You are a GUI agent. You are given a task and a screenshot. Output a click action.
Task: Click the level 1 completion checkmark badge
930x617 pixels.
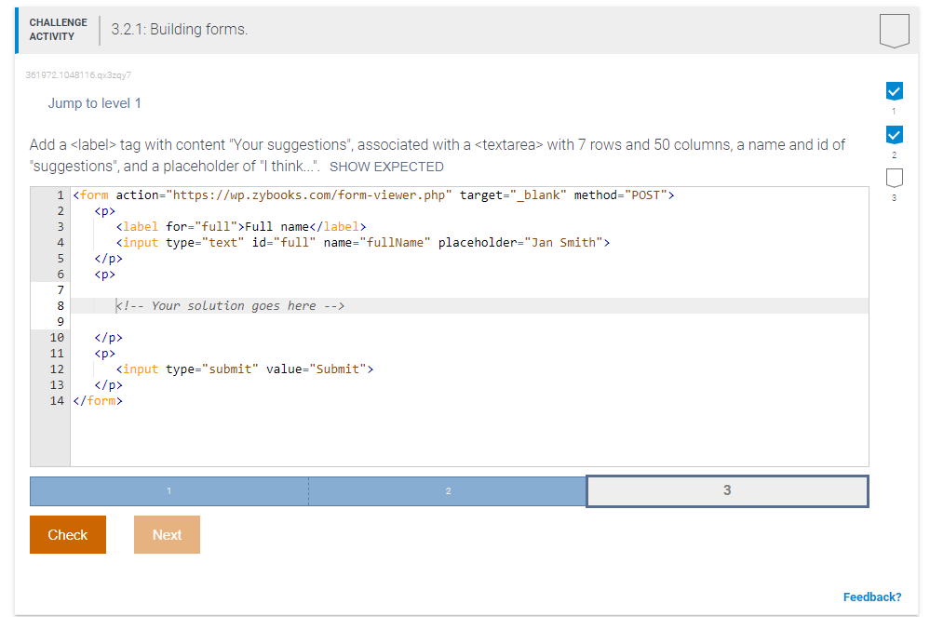click(894, 91)
